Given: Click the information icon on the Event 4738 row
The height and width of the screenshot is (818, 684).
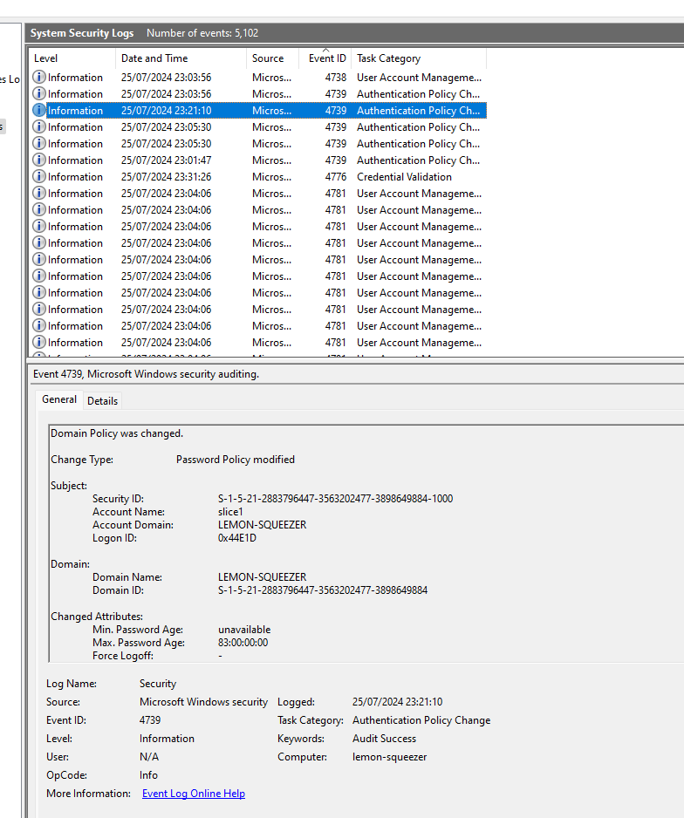Looking at the screenshot, I should point(39,78).
